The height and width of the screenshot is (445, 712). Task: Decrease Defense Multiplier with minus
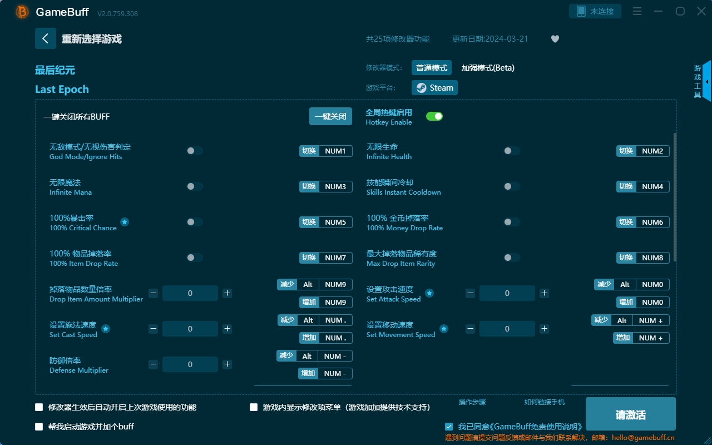click(153, 364)
